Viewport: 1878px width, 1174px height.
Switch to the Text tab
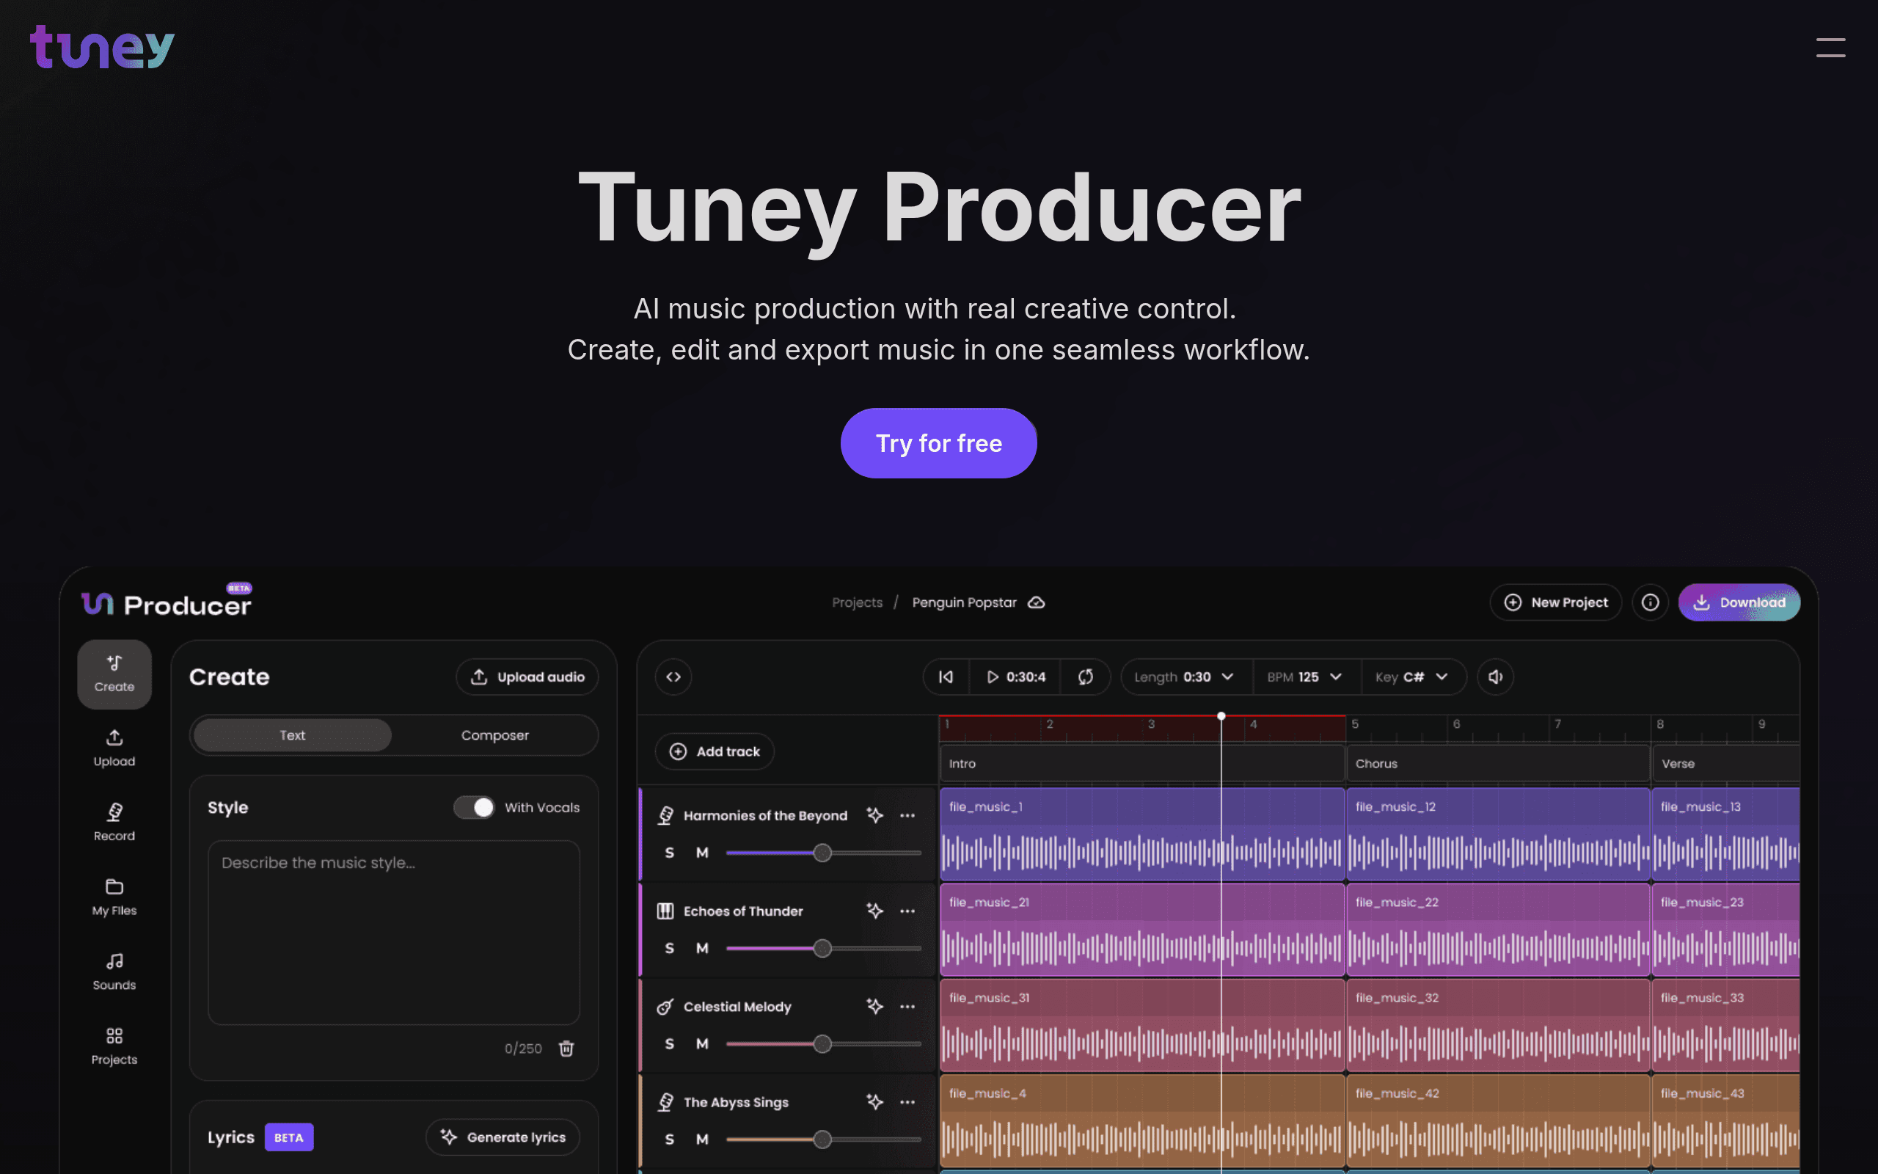[293, 735]
